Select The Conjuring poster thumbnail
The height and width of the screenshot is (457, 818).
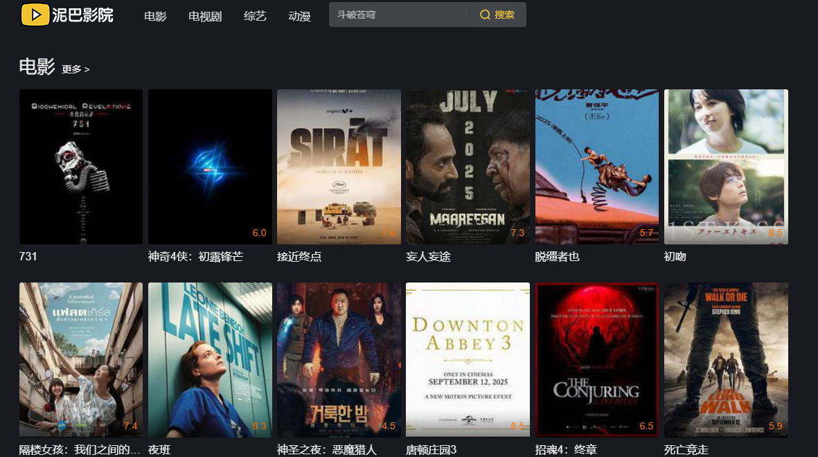(597, 360)
